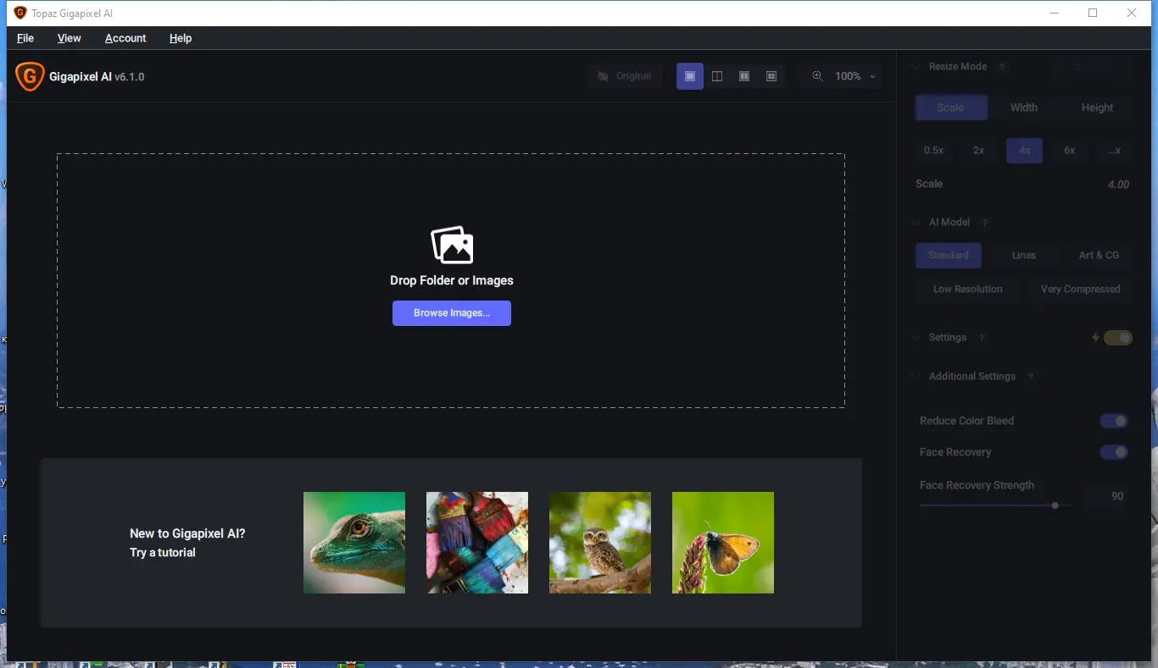Screen dimensions: 1158x668
Task: Open the butterfly tutorial thumbnail
Action: pos(723,543)
